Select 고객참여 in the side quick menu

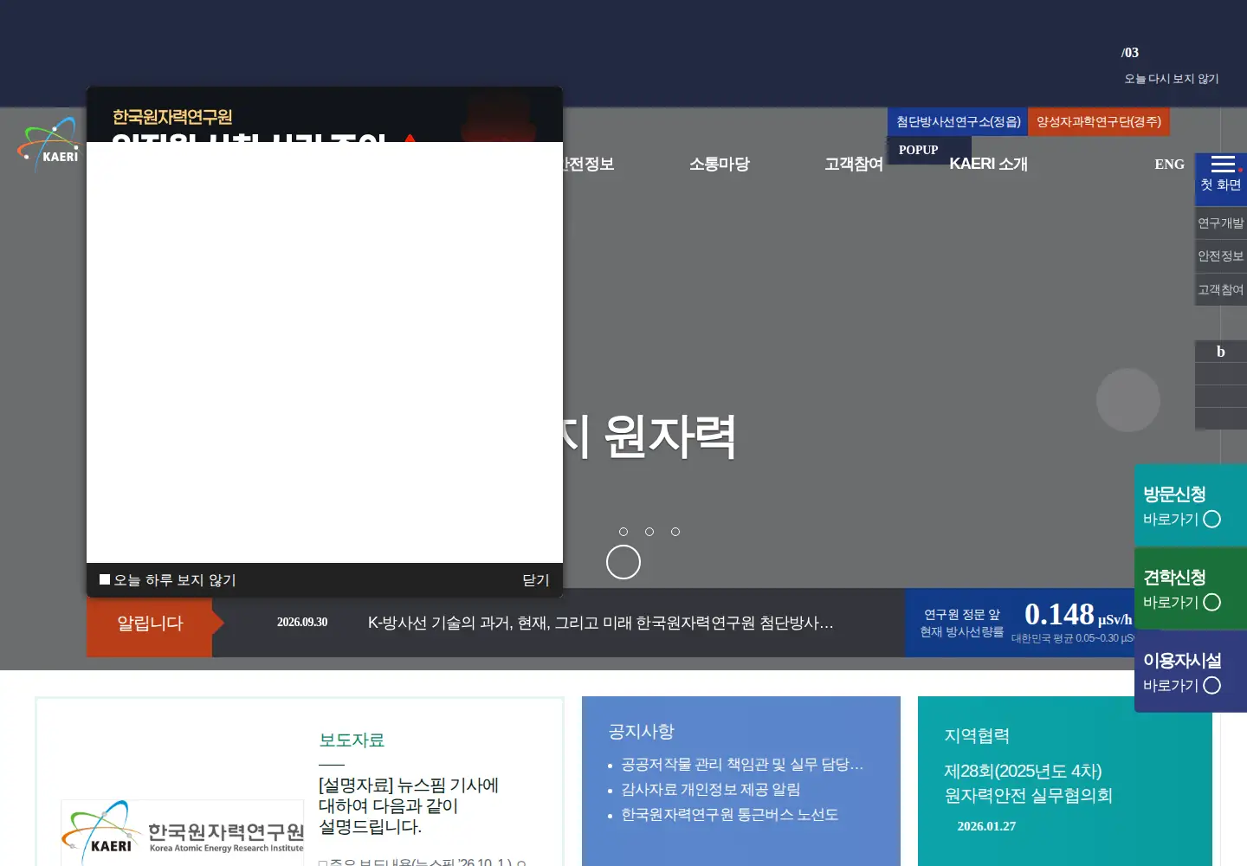pyautogui.click(x=1220, y=289)
